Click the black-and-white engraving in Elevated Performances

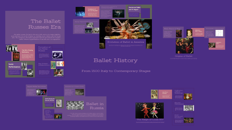point(188,108)
